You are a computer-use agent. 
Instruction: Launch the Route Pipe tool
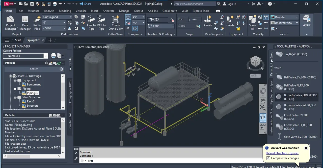click(37, 23)
